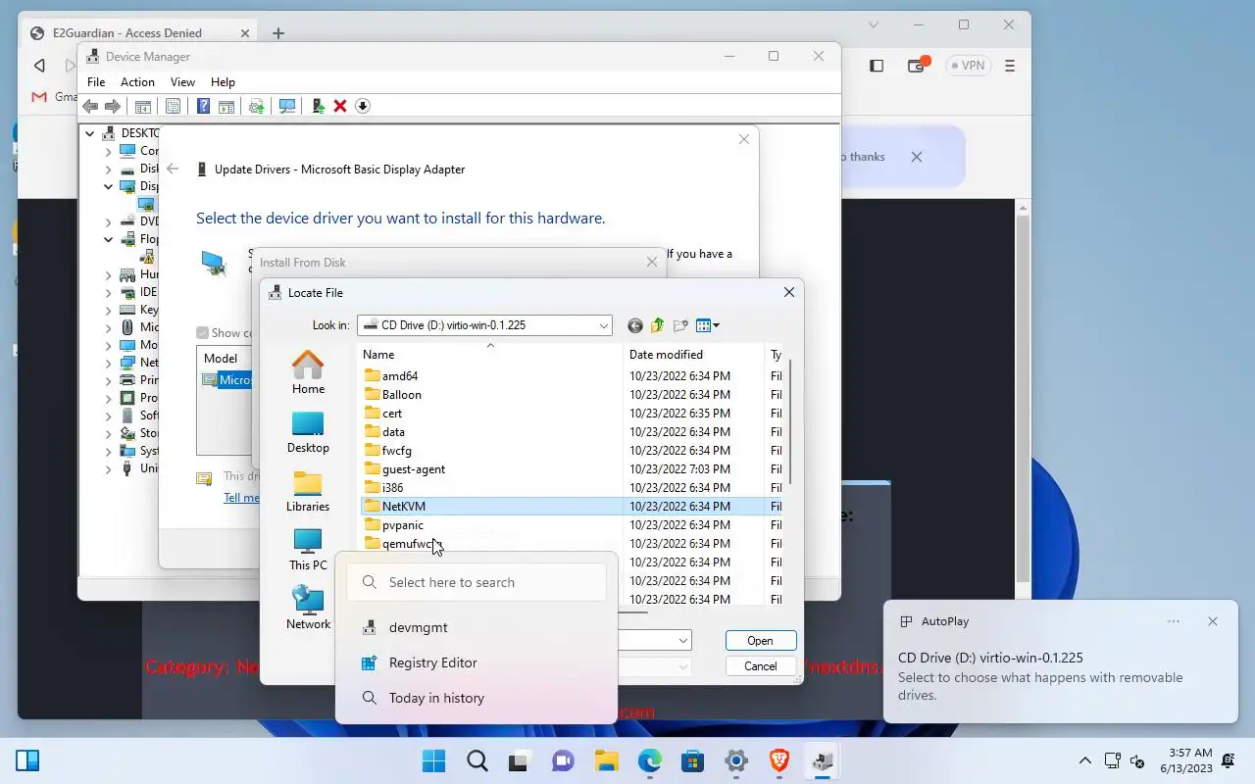Click Update device driver icon beside red X
Image resolution: width=1255 pixels, height=784 pixels.
click(x=318, y=106)
